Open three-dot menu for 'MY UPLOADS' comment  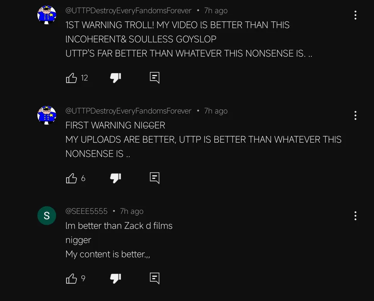[x=355, y=115]
